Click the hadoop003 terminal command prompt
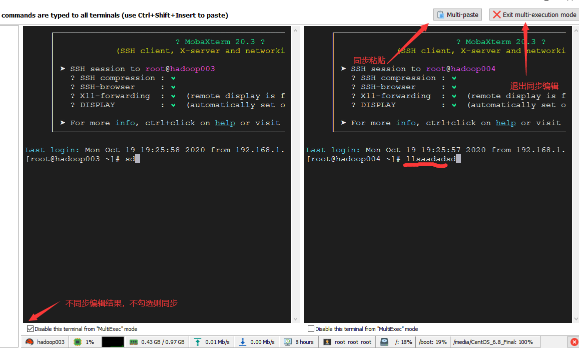This screenshot has width=579, height=348. coord(83,159)
